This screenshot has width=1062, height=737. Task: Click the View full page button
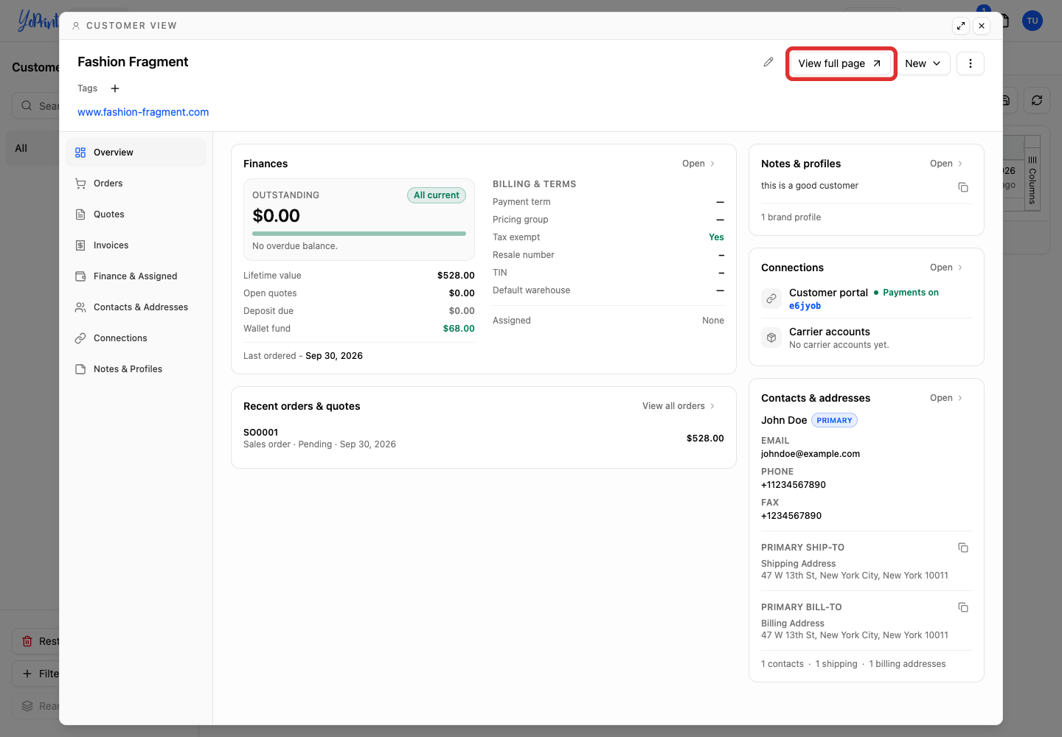point(840,63)
